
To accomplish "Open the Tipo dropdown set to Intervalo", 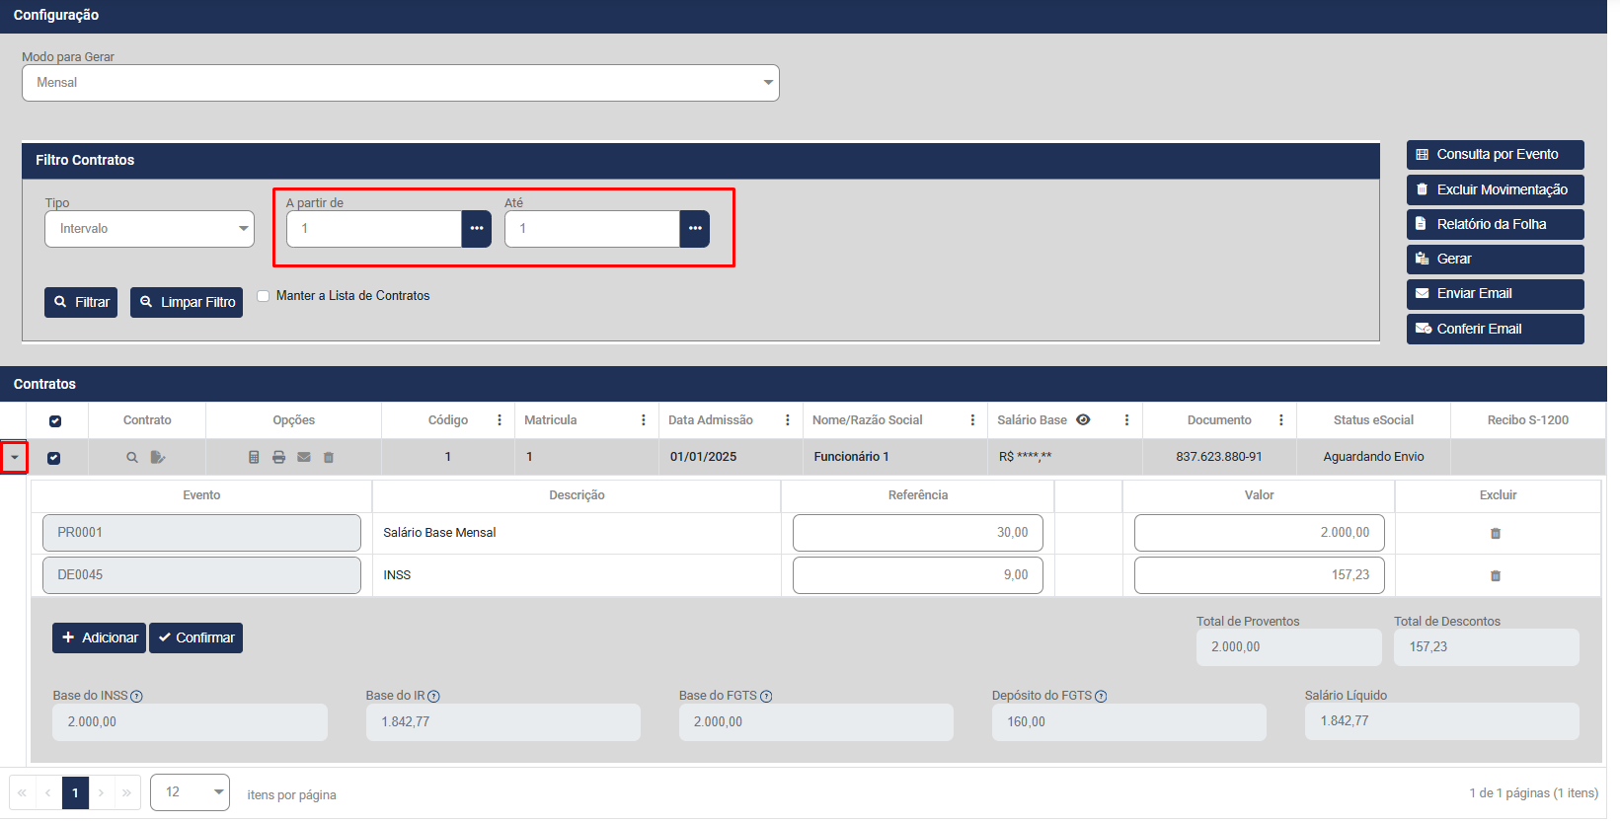I will tap(149, 229).
